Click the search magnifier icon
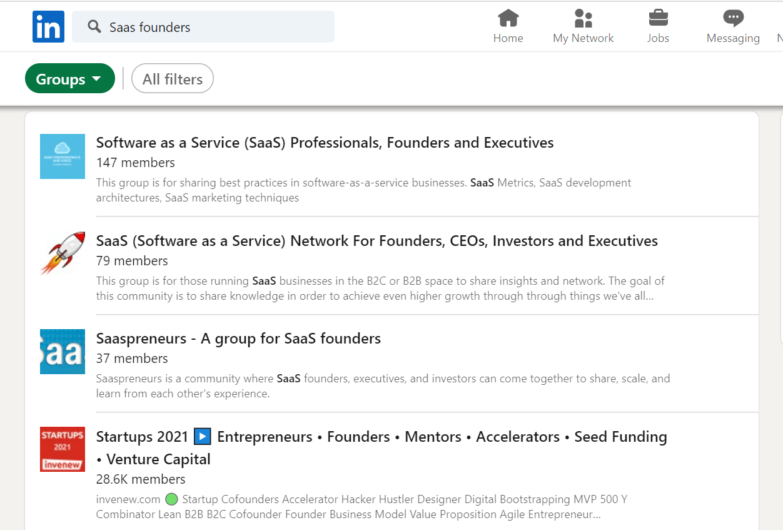The width and height of the screenshot is (783, 530). pos(94,27)
